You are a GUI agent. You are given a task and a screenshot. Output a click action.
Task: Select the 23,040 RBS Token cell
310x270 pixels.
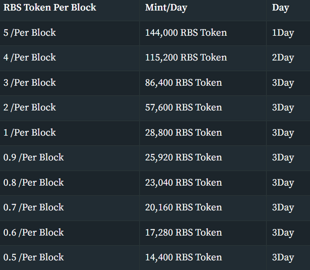(x=203, y=183)
